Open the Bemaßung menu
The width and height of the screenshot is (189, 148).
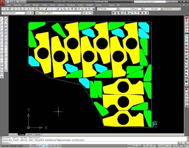[x=71, y=5]
